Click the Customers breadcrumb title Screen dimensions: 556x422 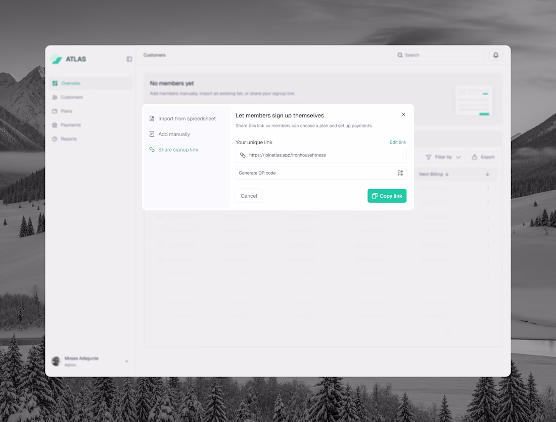tap(155, 55)
